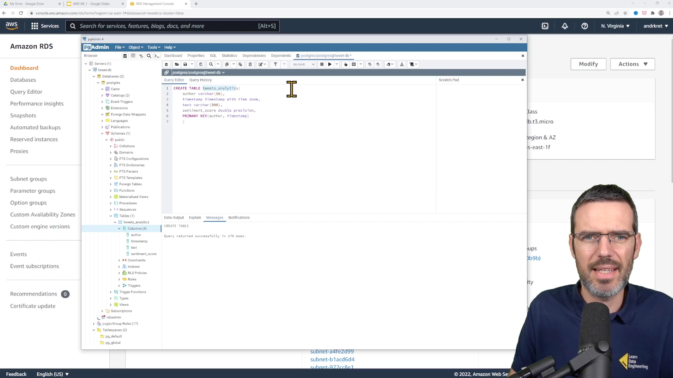Image resolution: width=673 pixels, height=378 pixels.
Task: Click the Save File icon in query toolbar
Action: pyautogui.click(x=185, y=64)
